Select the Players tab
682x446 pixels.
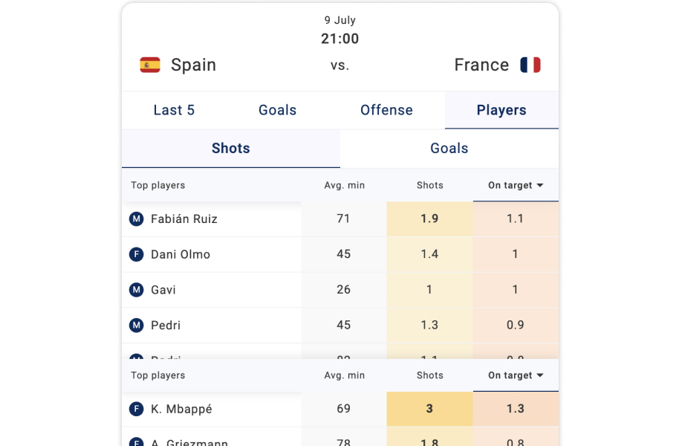(501, 110)
